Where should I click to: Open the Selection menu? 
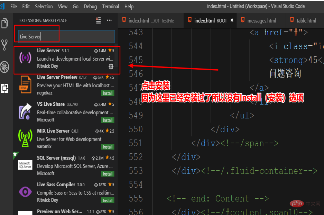coord(44,7)
